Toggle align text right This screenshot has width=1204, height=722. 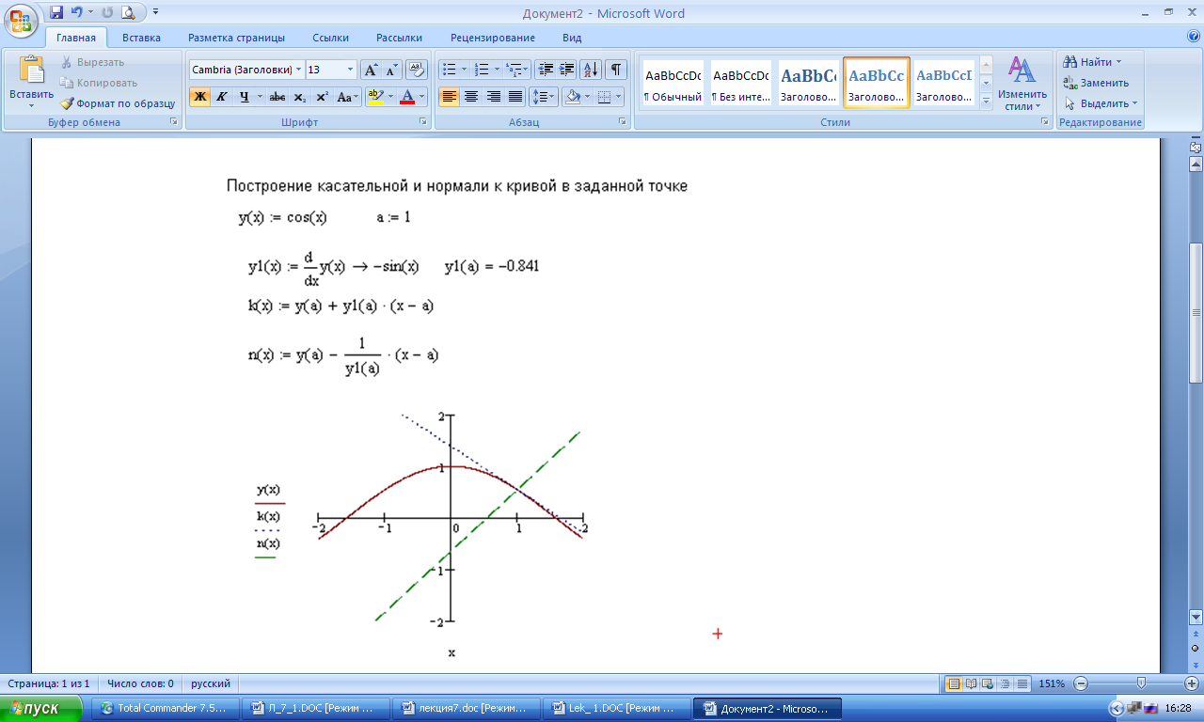[x=493, y=97]
